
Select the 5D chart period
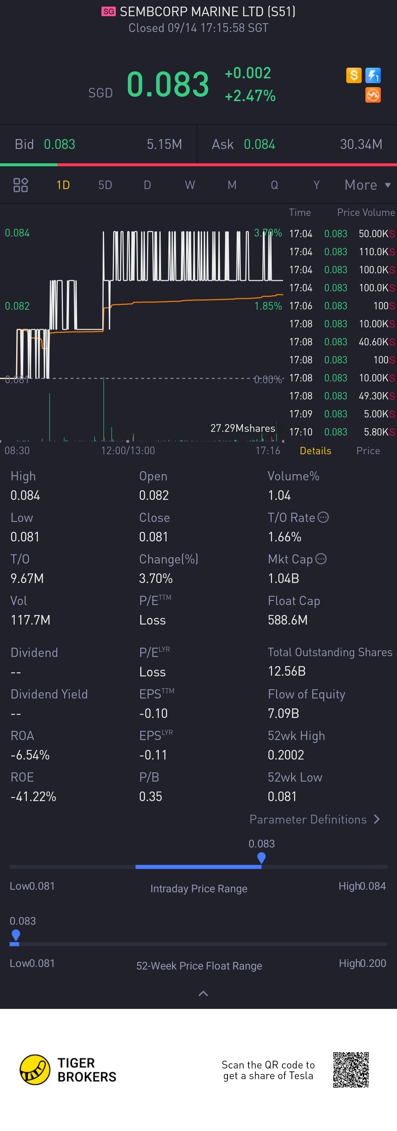105,185
